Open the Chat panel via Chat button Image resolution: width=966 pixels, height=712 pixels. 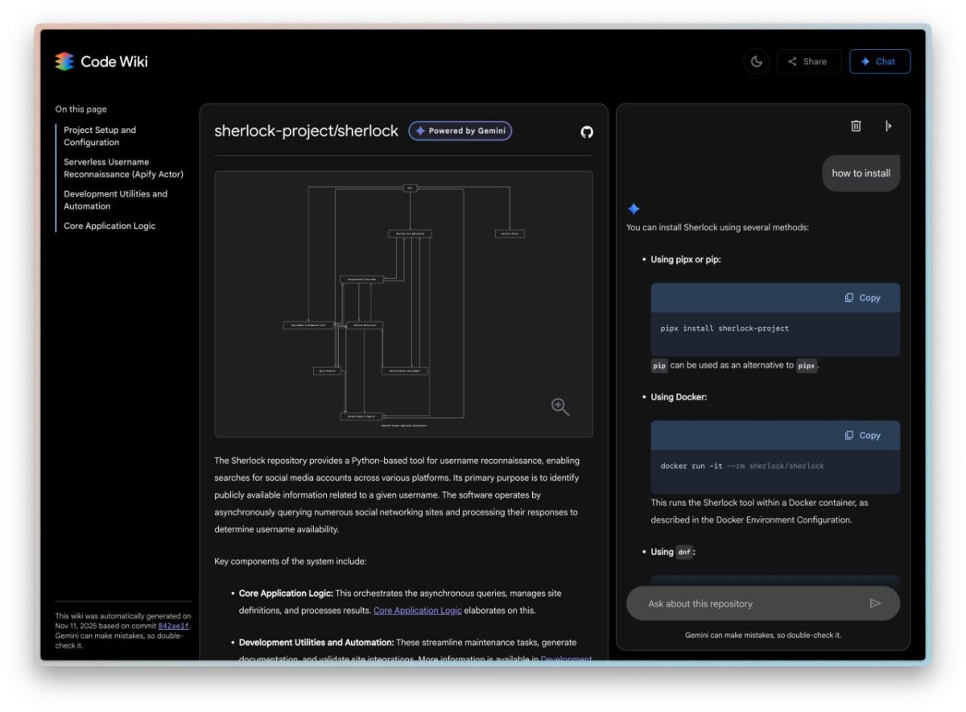tap(880, 61)
